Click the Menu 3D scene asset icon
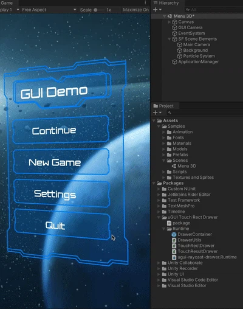The image size is (243, 309). point(174,166)
